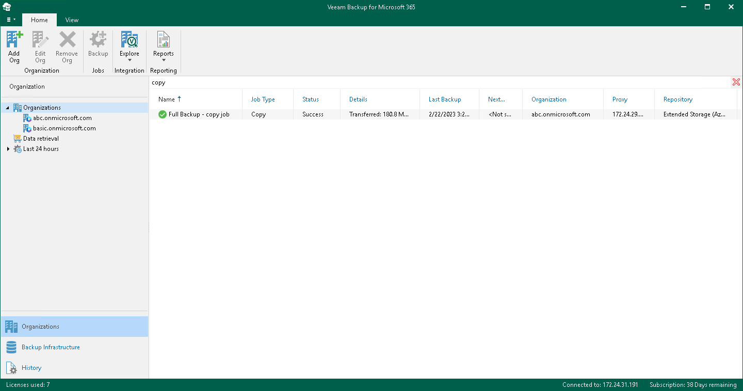
Task: Click the '172.24.29....' proxy cell
Action: (628, 114)
